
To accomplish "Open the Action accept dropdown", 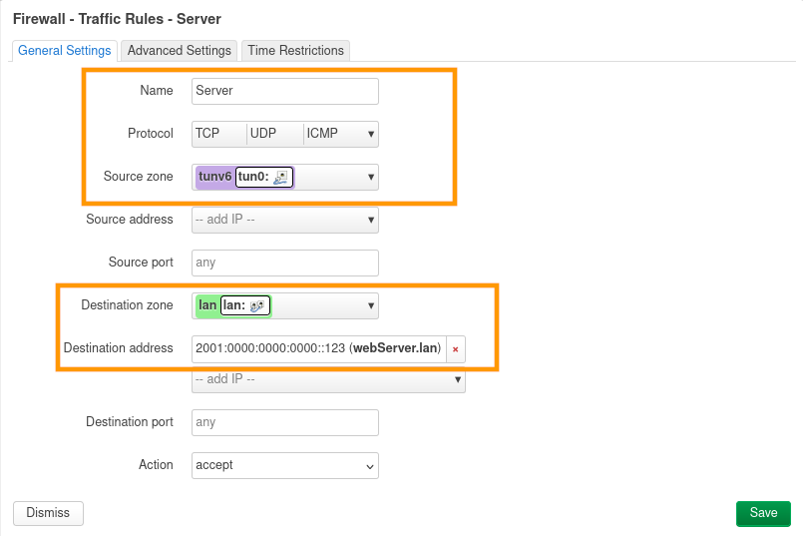I will pyautogui.click(x=370, y=465).
